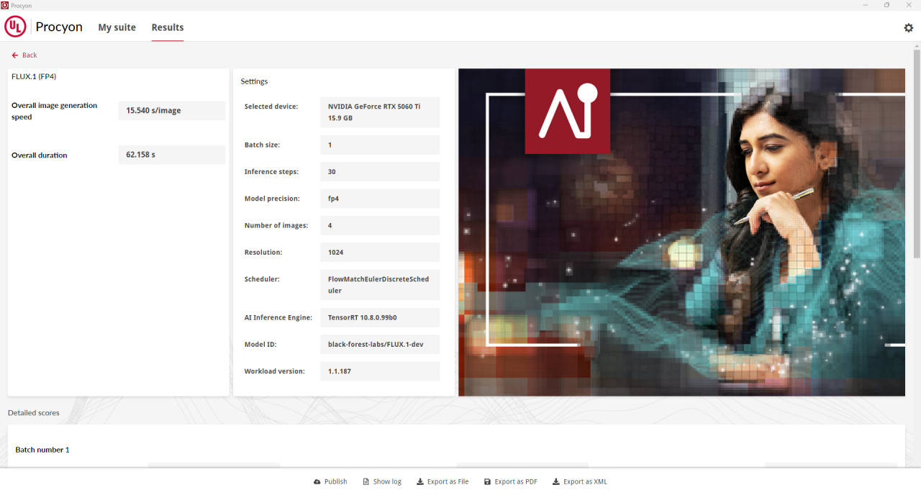Click the Resolution value 1024
Screen dimensions: 921x495
tap(380, 253)
